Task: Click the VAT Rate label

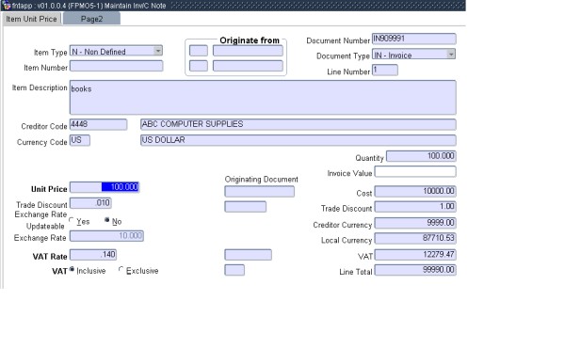Action: coord(50,257)
